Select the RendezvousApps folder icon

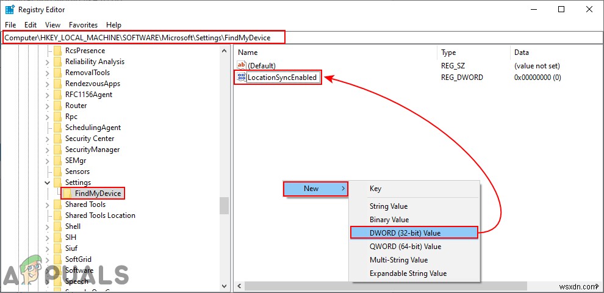pyautogui.click(x=58, y=84)
